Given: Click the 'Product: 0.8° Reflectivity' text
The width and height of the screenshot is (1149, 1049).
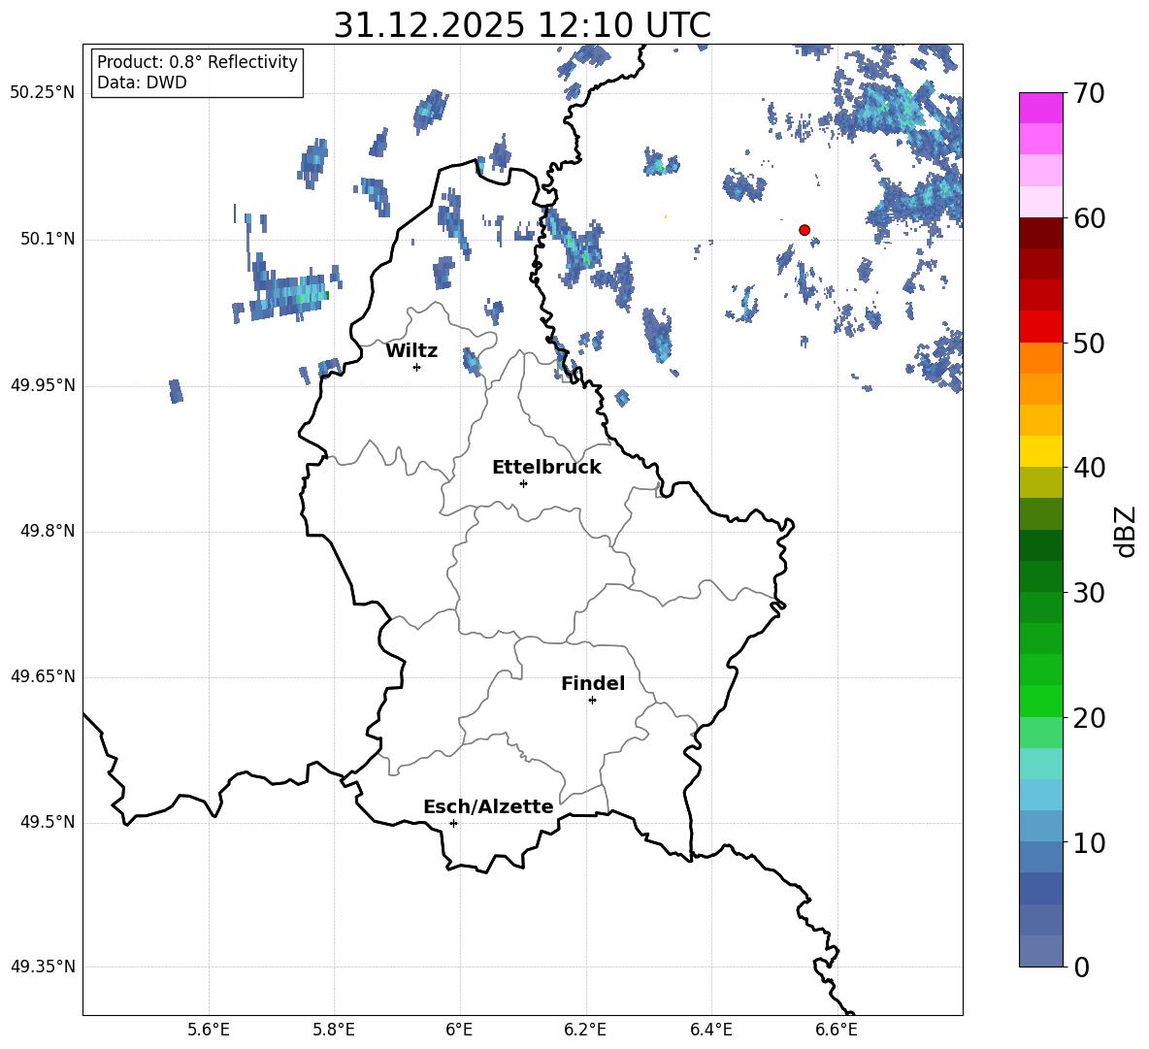Looking at the screenshot, I should [197, 61].
